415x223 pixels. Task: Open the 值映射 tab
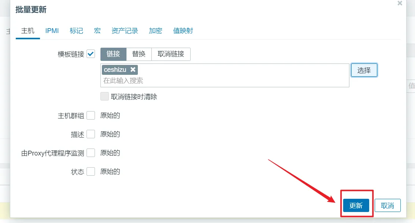tap(183, 31)
